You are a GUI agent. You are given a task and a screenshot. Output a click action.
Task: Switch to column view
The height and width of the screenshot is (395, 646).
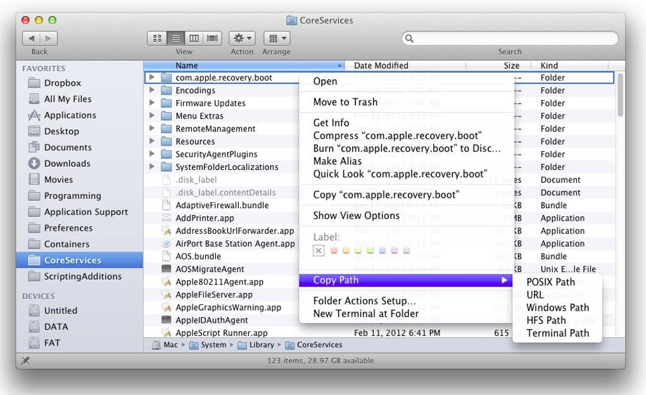pyautogui.click(x=194, y=38)
